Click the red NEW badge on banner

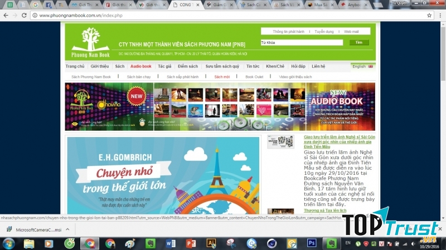click(137, 96)
